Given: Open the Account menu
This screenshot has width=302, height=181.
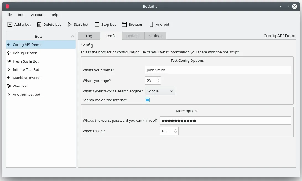Looking at the screenshot, I should (38, 15).
